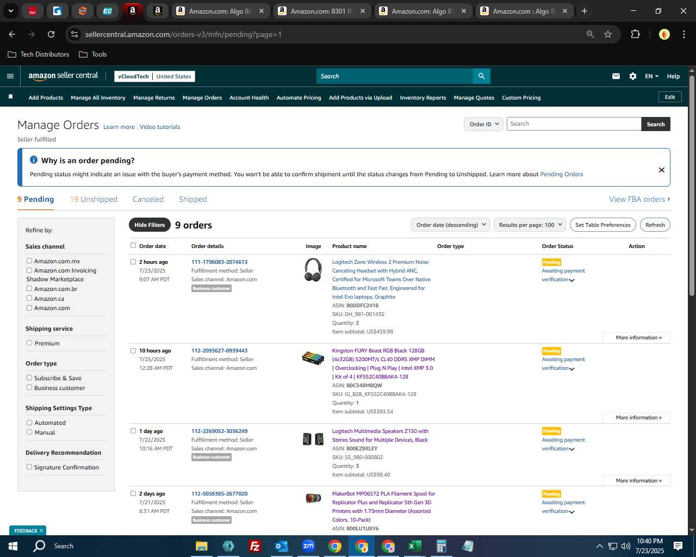Click the Logitech headset product thumbnail
Image resolution: width=696 pixels, height=557 pixels.
(313, 270)
